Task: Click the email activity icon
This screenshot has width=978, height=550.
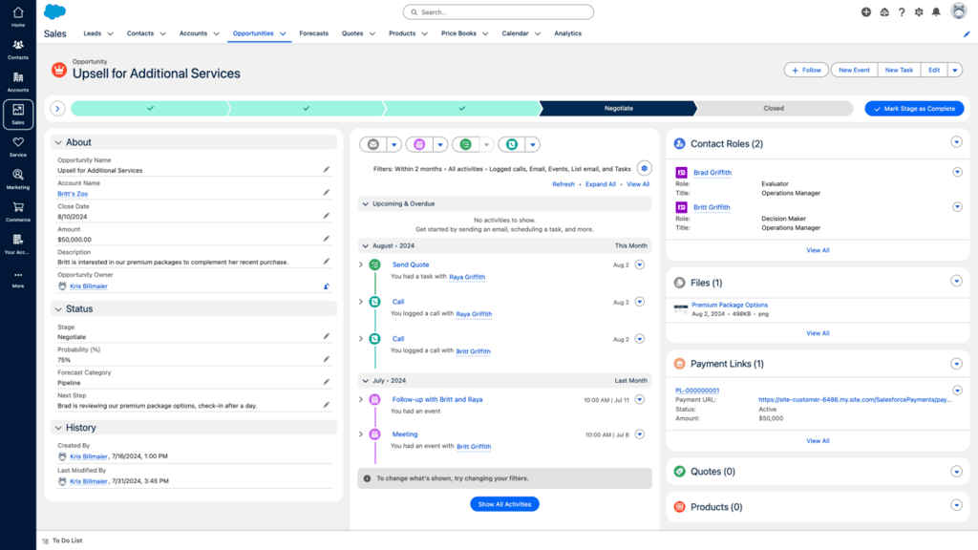Action: [x=373, y=144]
